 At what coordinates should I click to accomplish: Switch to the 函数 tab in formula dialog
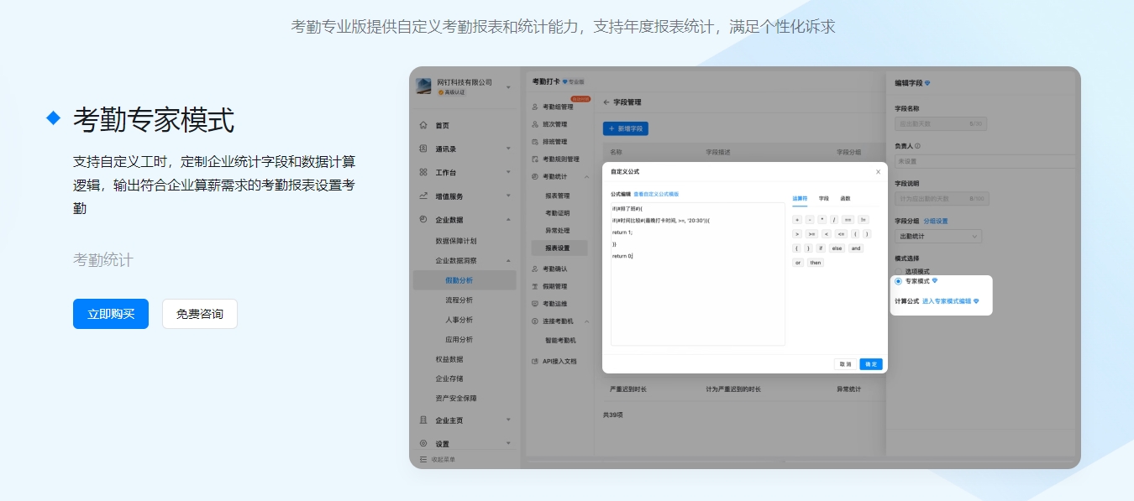coord(845,199)
